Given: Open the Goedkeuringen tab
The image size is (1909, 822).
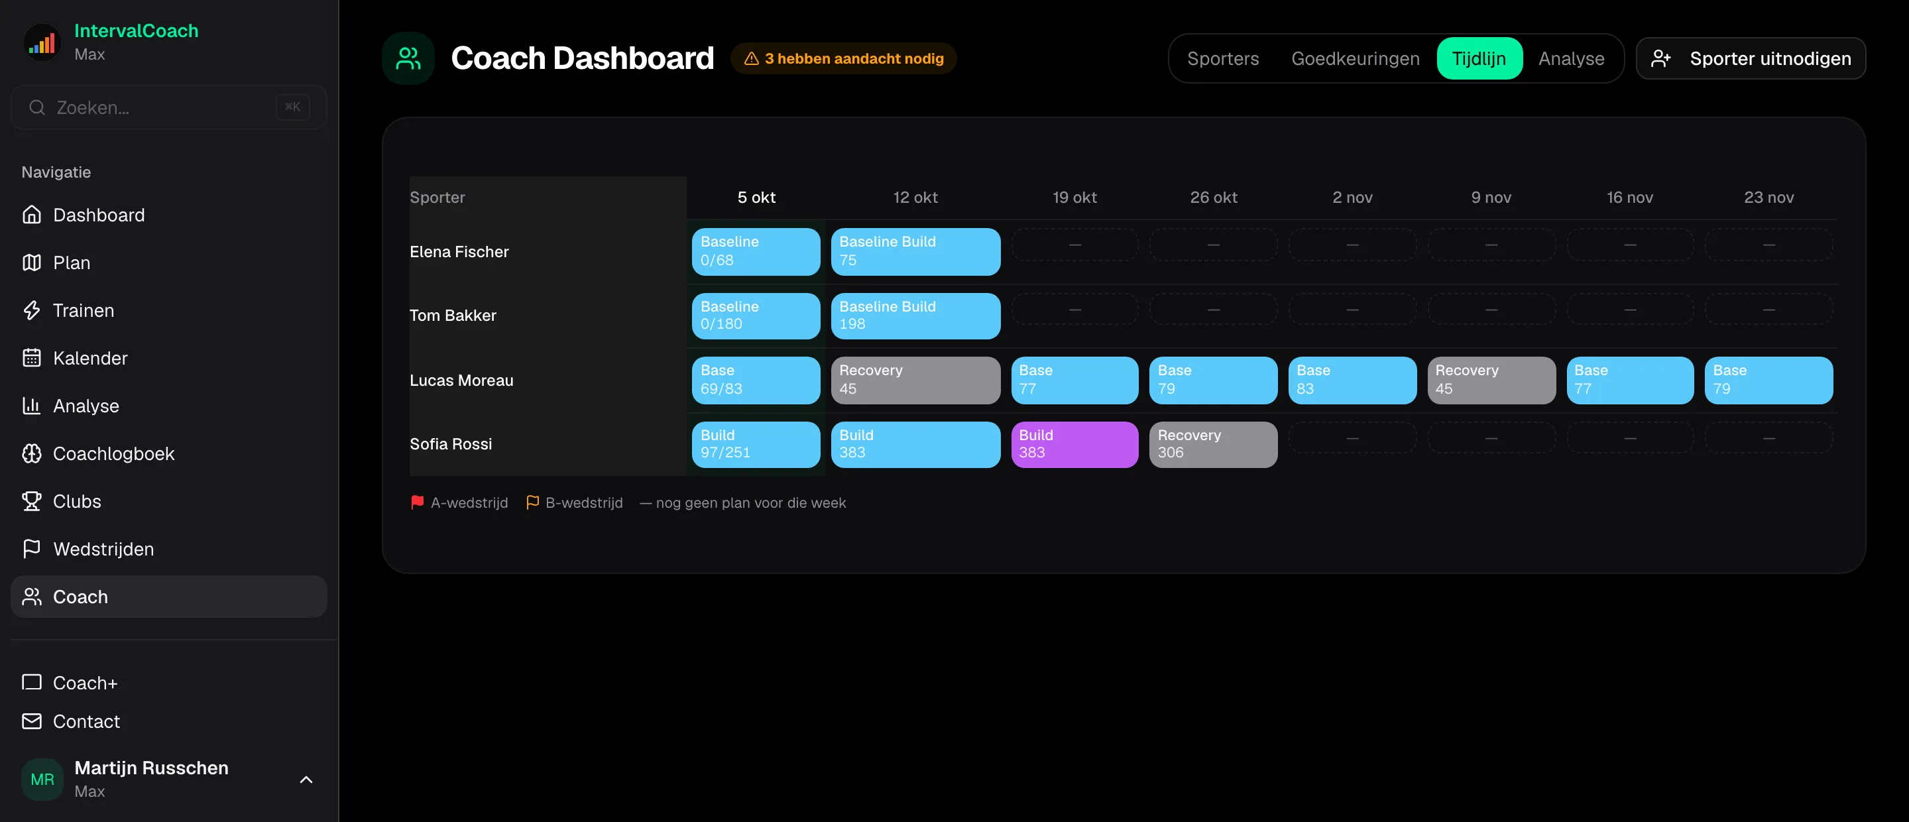Looking at the screenshot, I should 1355,58.
